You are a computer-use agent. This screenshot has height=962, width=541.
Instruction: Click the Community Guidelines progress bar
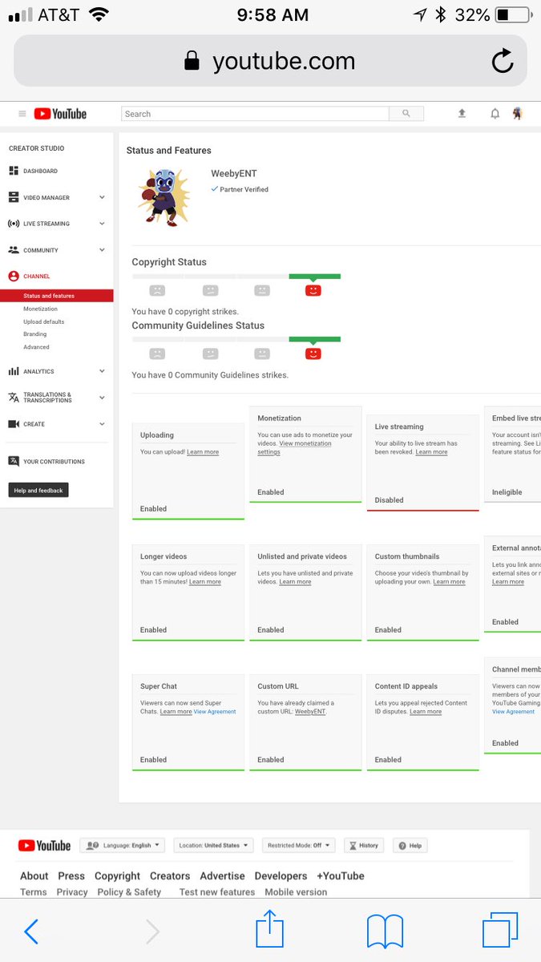pos(236,339)
